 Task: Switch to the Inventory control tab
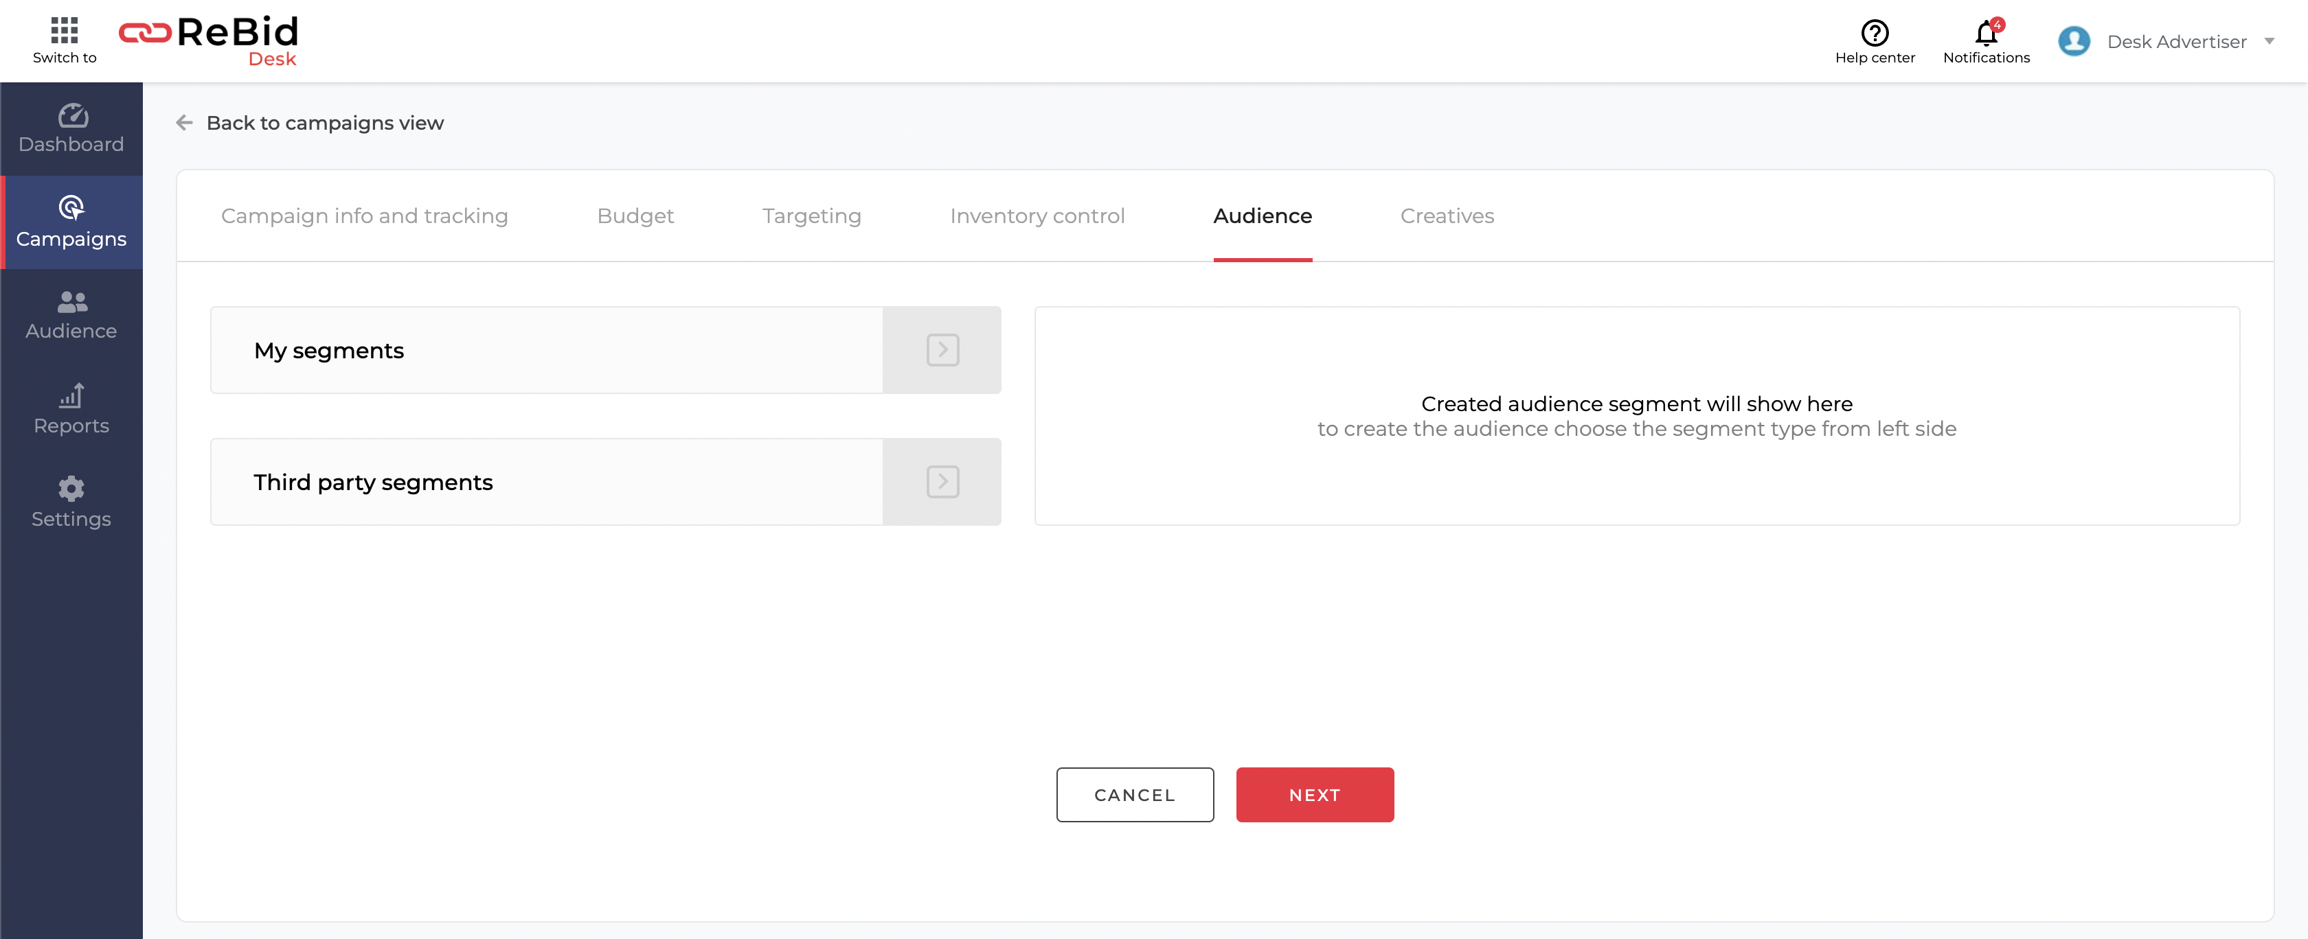click(1037, 216)
